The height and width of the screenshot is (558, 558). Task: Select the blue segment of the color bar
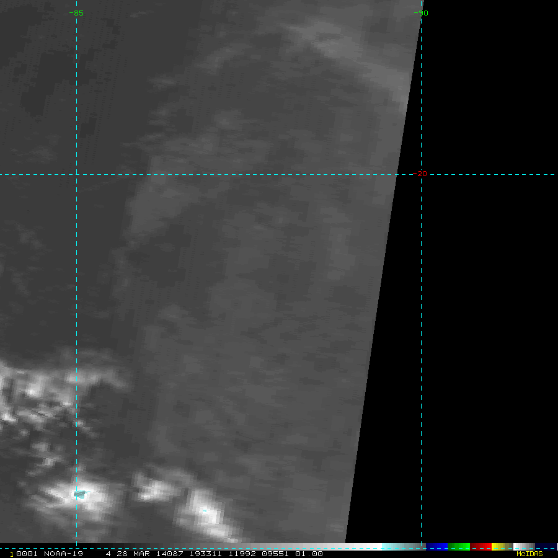[437, 547]
